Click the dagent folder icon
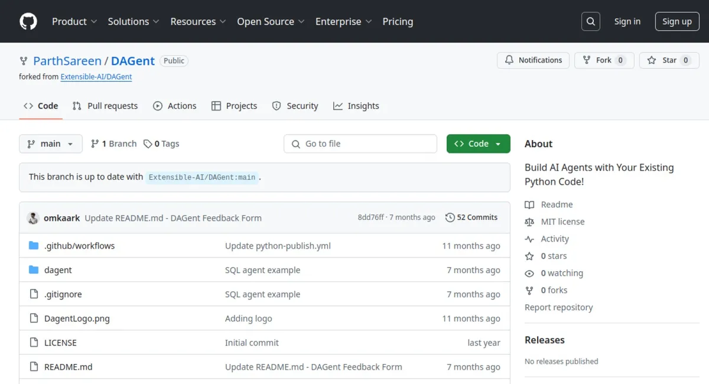 coord(34,270)
